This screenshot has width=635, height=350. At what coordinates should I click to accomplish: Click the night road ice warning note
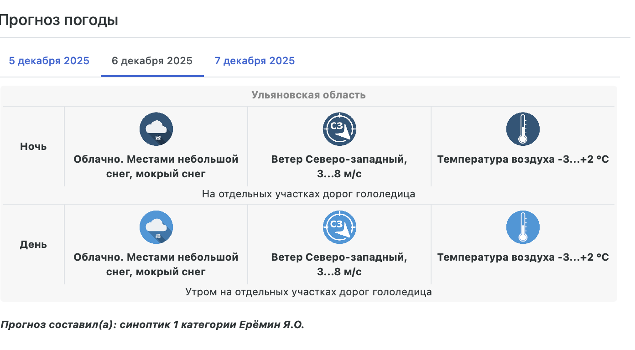coord(308,194)
